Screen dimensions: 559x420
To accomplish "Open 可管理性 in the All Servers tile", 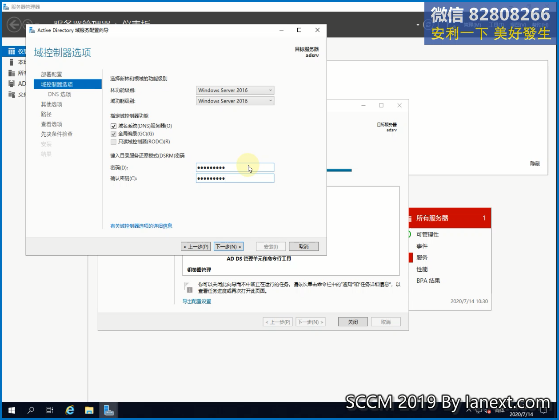I will pos(427,234).
